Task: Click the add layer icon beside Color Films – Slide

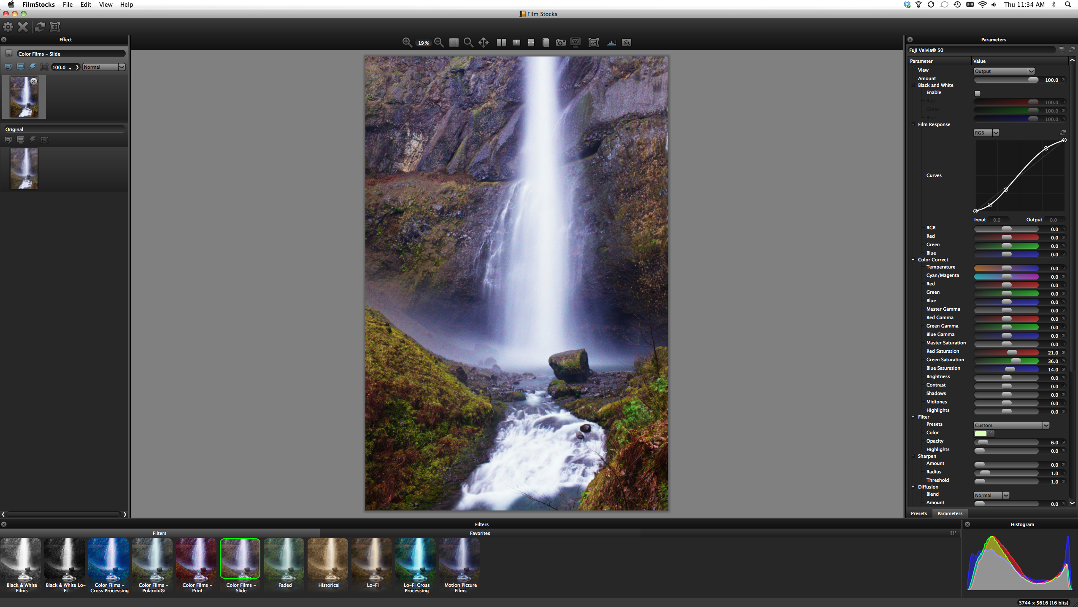Action: click(x=8, y=54)
